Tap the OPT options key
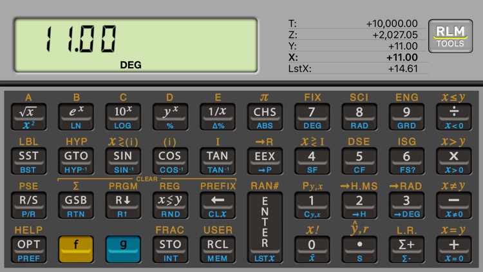This screenshot has height=272, width=483. tap(28, 249)
